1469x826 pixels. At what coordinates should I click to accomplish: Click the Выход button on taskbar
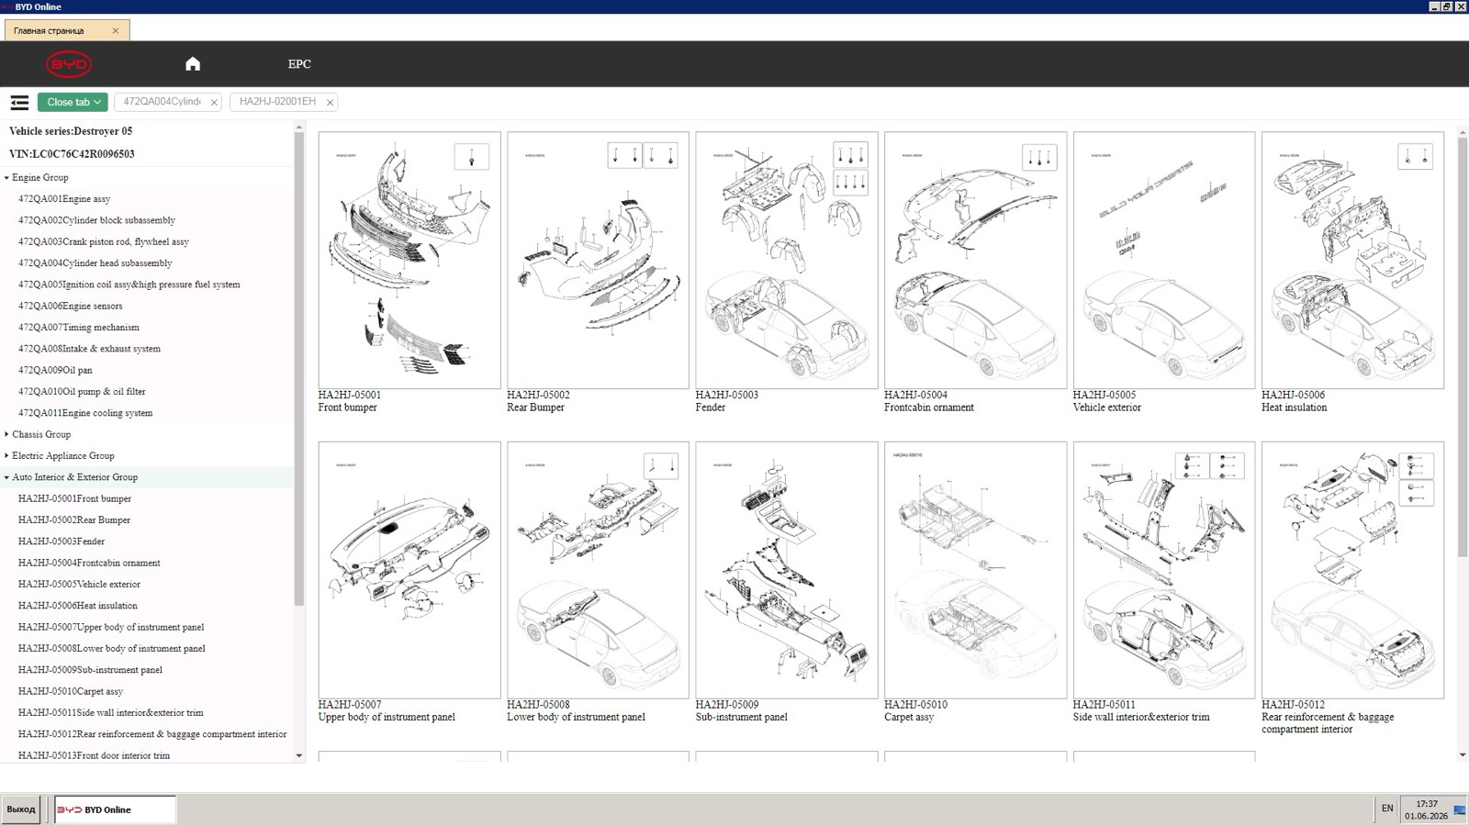point(21,809)
